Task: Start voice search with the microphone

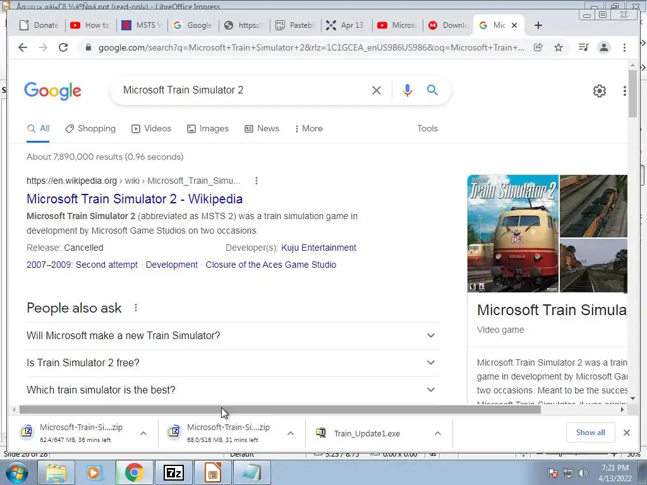Action: coord(408,90)
